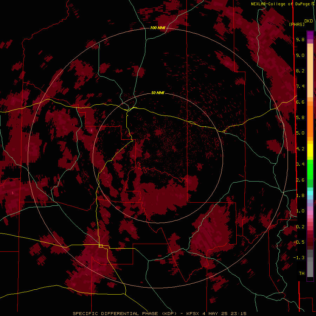The image size is (316, 316).
Task: Click the 6.6 value on the scale
Action: (300, 102)
